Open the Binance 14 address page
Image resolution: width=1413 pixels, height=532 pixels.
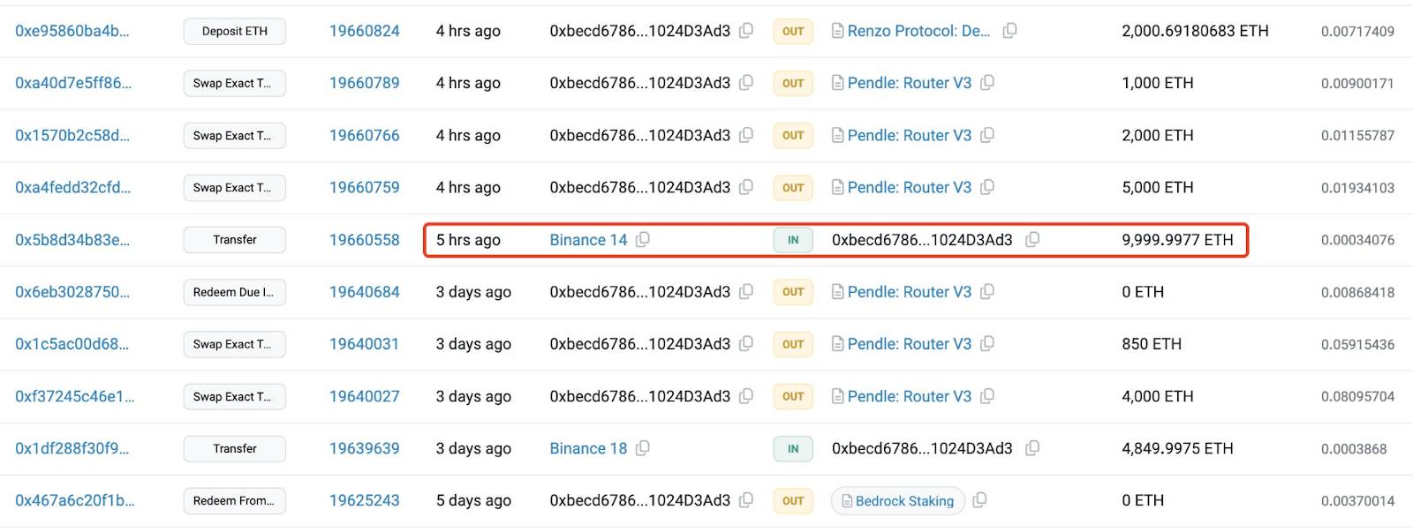coord(588,240)
